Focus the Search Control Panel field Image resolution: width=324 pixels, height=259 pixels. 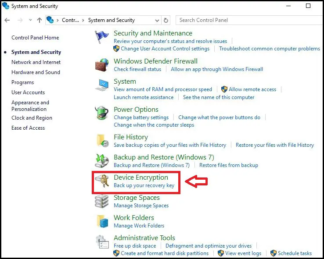tap(250, 20)
